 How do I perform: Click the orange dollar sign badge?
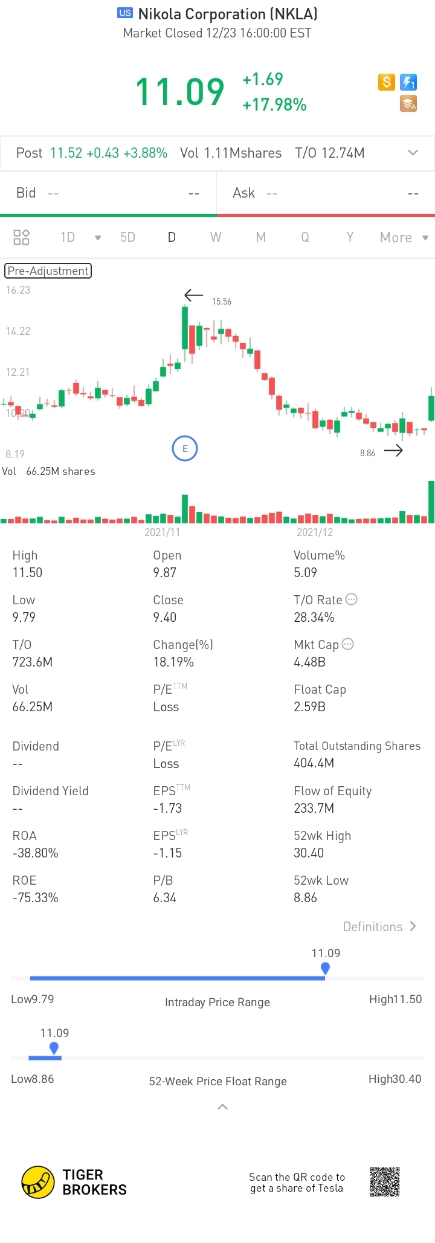(387, 82)
